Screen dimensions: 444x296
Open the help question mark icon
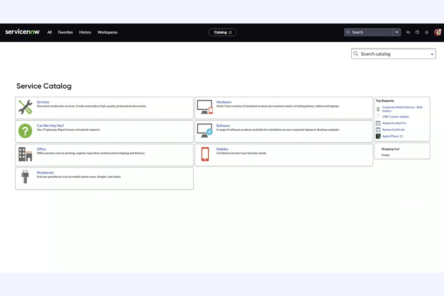coord(417,32)
